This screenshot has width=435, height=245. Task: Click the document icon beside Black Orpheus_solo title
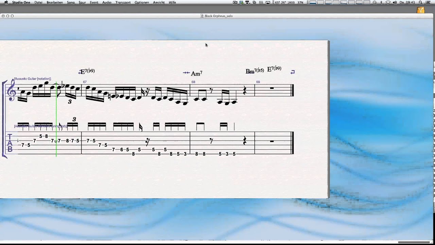202,16
